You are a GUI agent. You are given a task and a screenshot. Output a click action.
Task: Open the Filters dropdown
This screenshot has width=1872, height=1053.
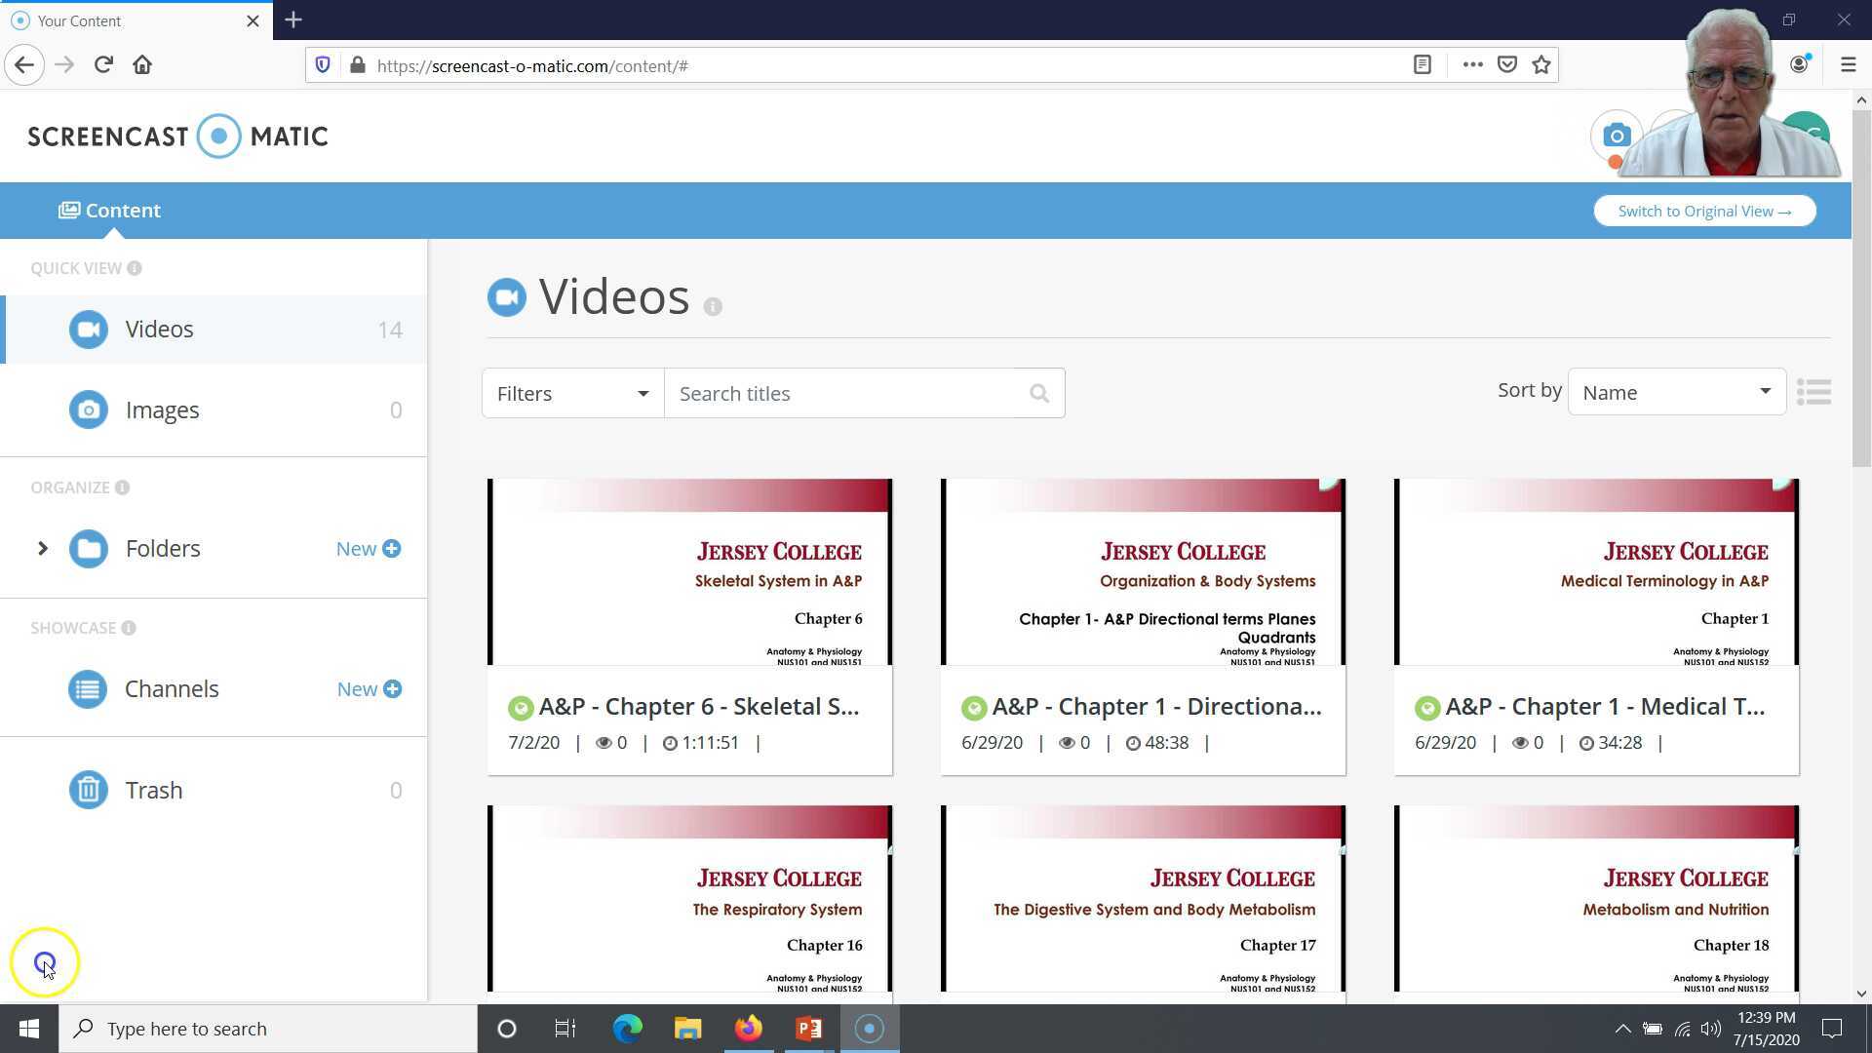pos(572,393)
